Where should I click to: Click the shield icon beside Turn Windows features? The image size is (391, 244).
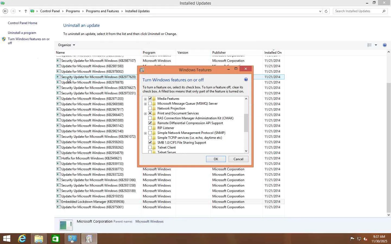click(4, 39)
